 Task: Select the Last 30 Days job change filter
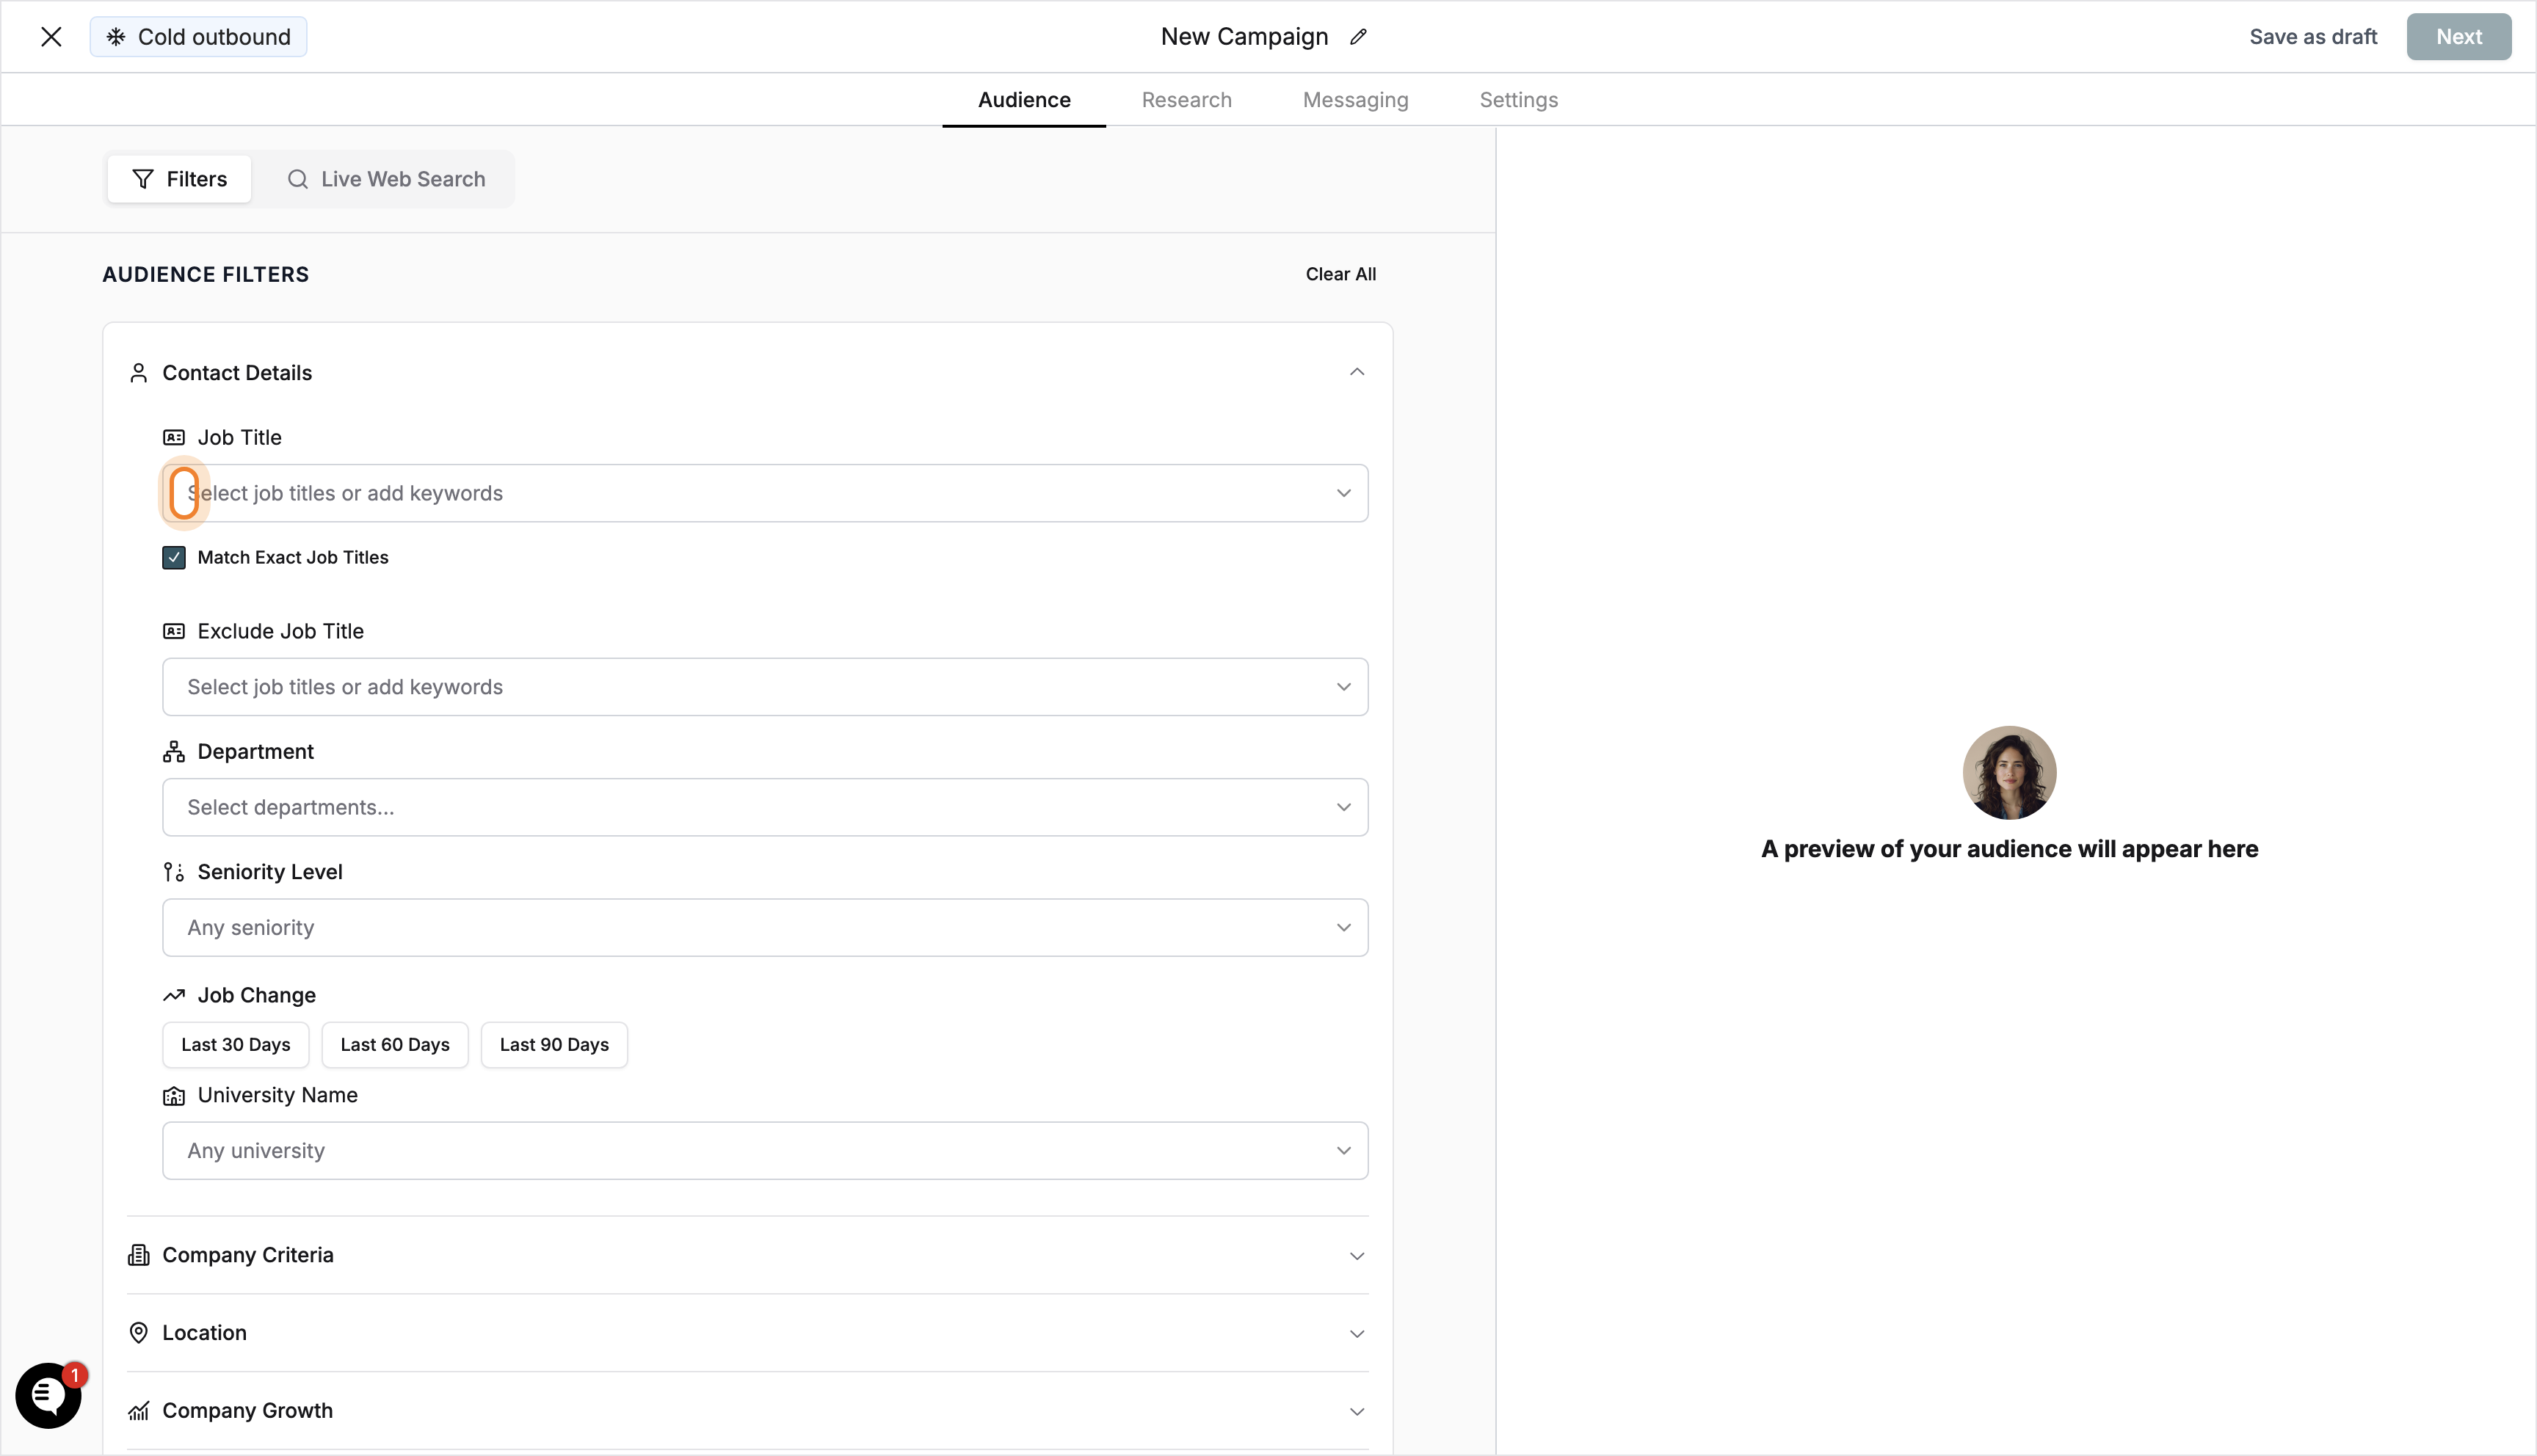(235, 1044)
